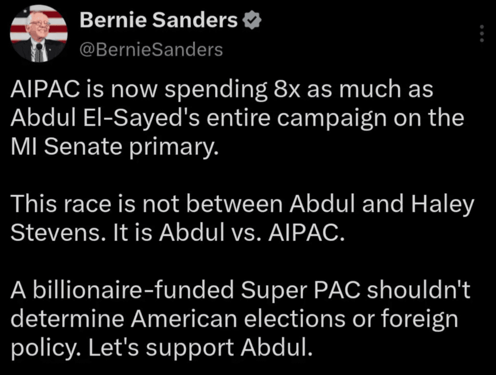The image size is (496, 375).
Task: Click the name 'Haley' in the tweet
Action: (443, 205)
